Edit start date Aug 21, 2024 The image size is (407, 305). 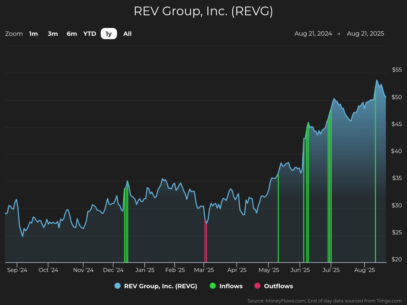(x=313, y=33)
